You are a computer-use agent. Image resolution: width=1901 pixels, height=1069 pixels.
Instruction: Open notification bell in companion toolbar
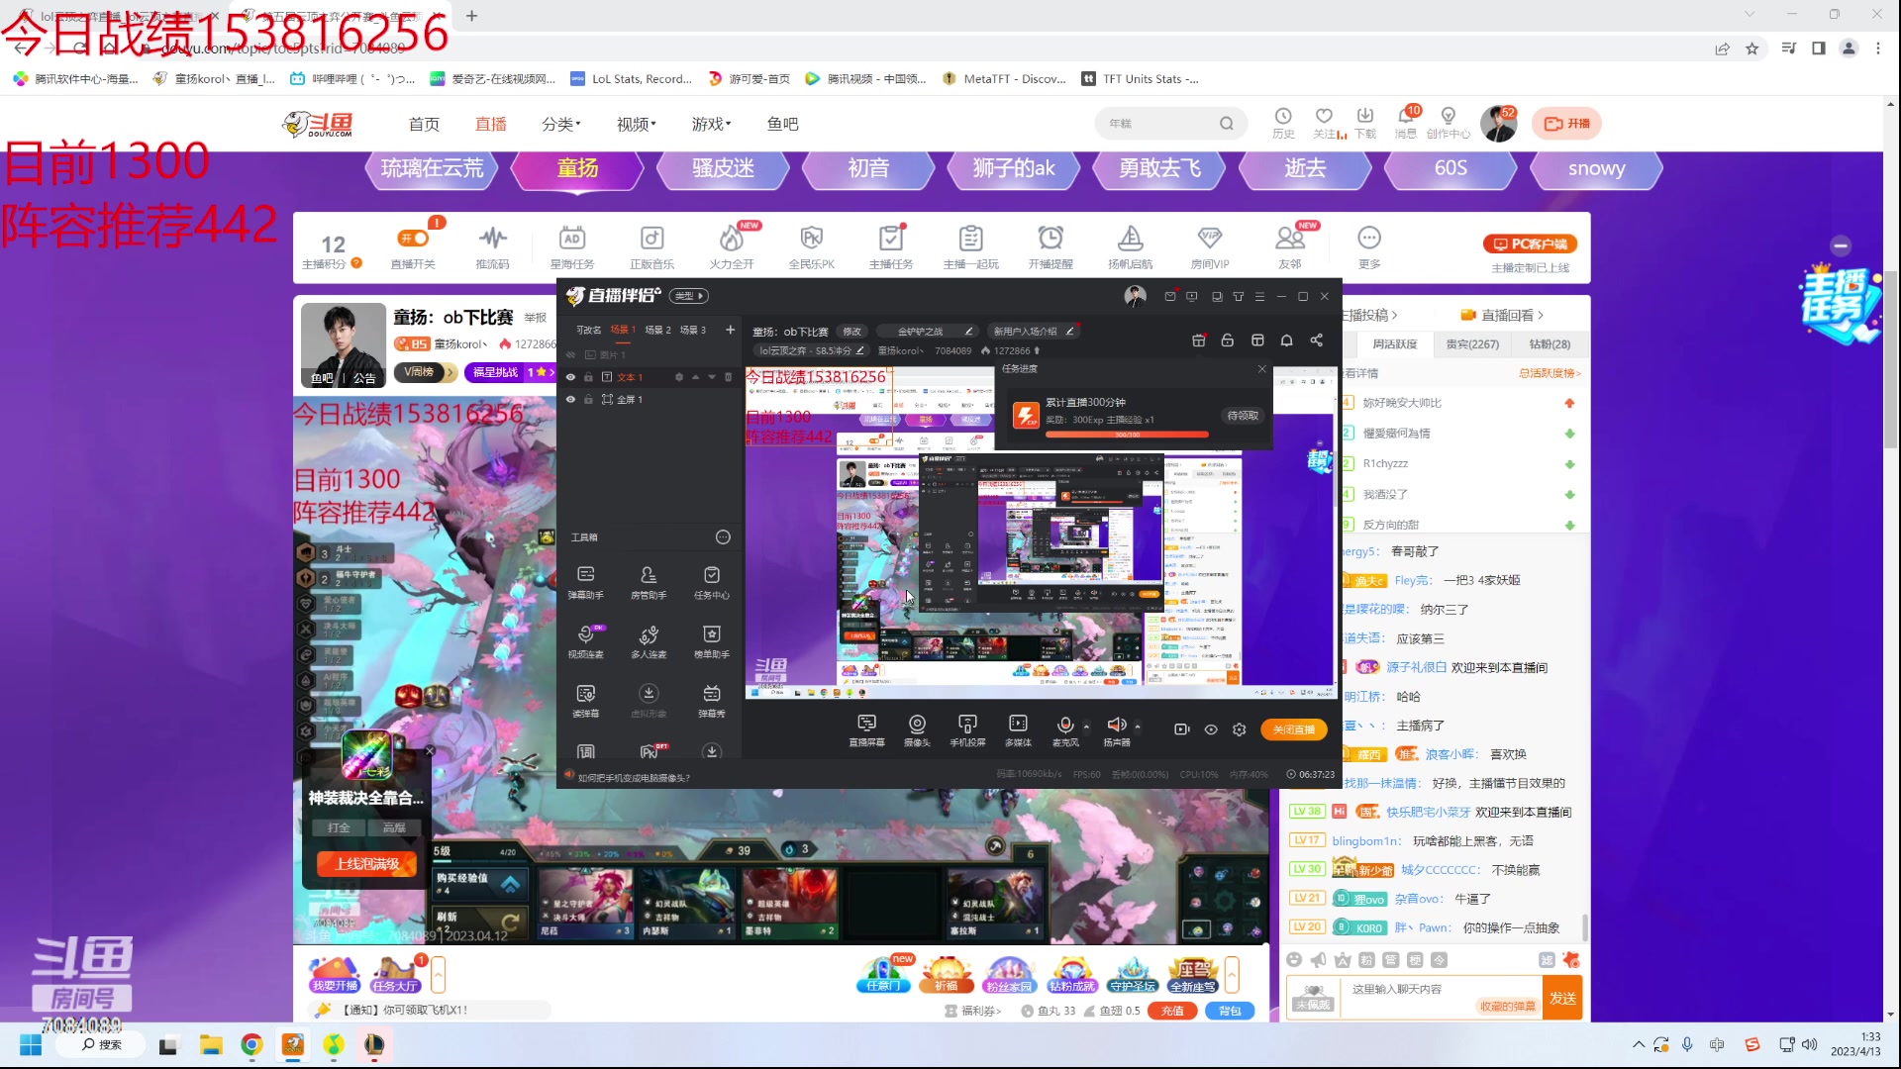point(1286,340)
